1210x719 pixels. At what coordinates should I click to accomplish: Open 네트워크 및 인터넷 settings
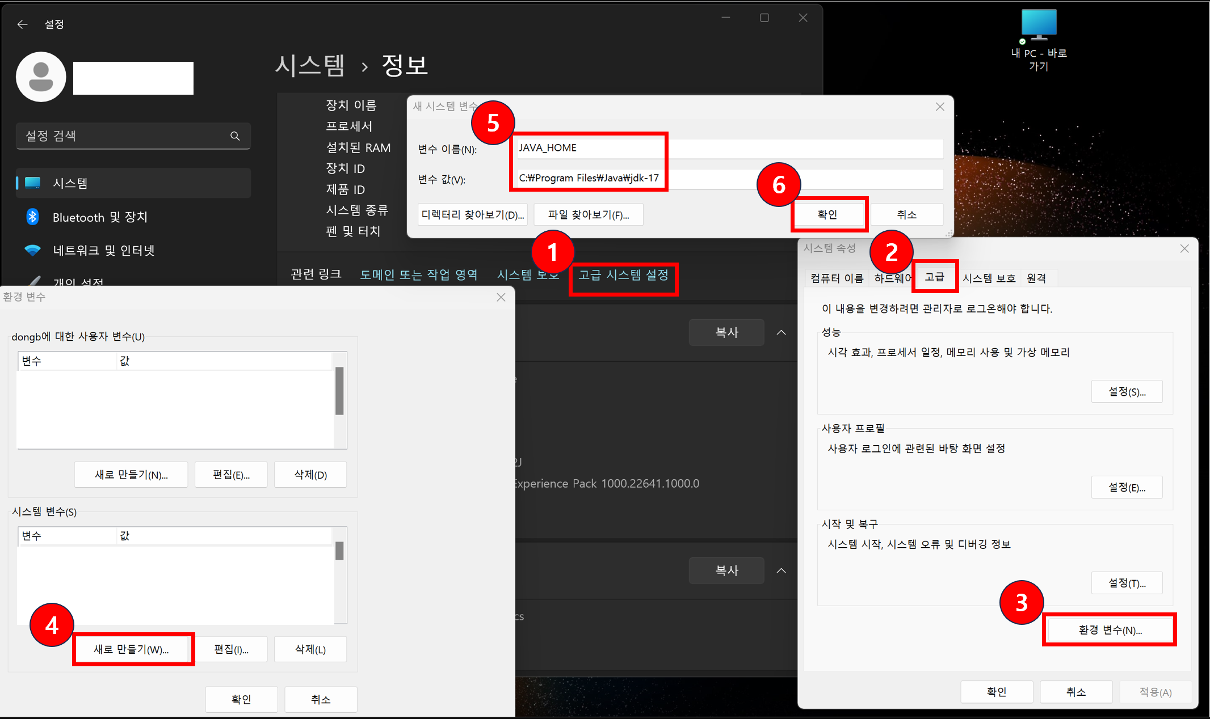pos(103,250)
